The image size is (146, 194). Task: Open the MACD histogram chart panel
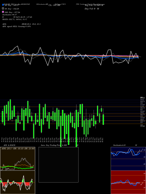tap(18, 182)
